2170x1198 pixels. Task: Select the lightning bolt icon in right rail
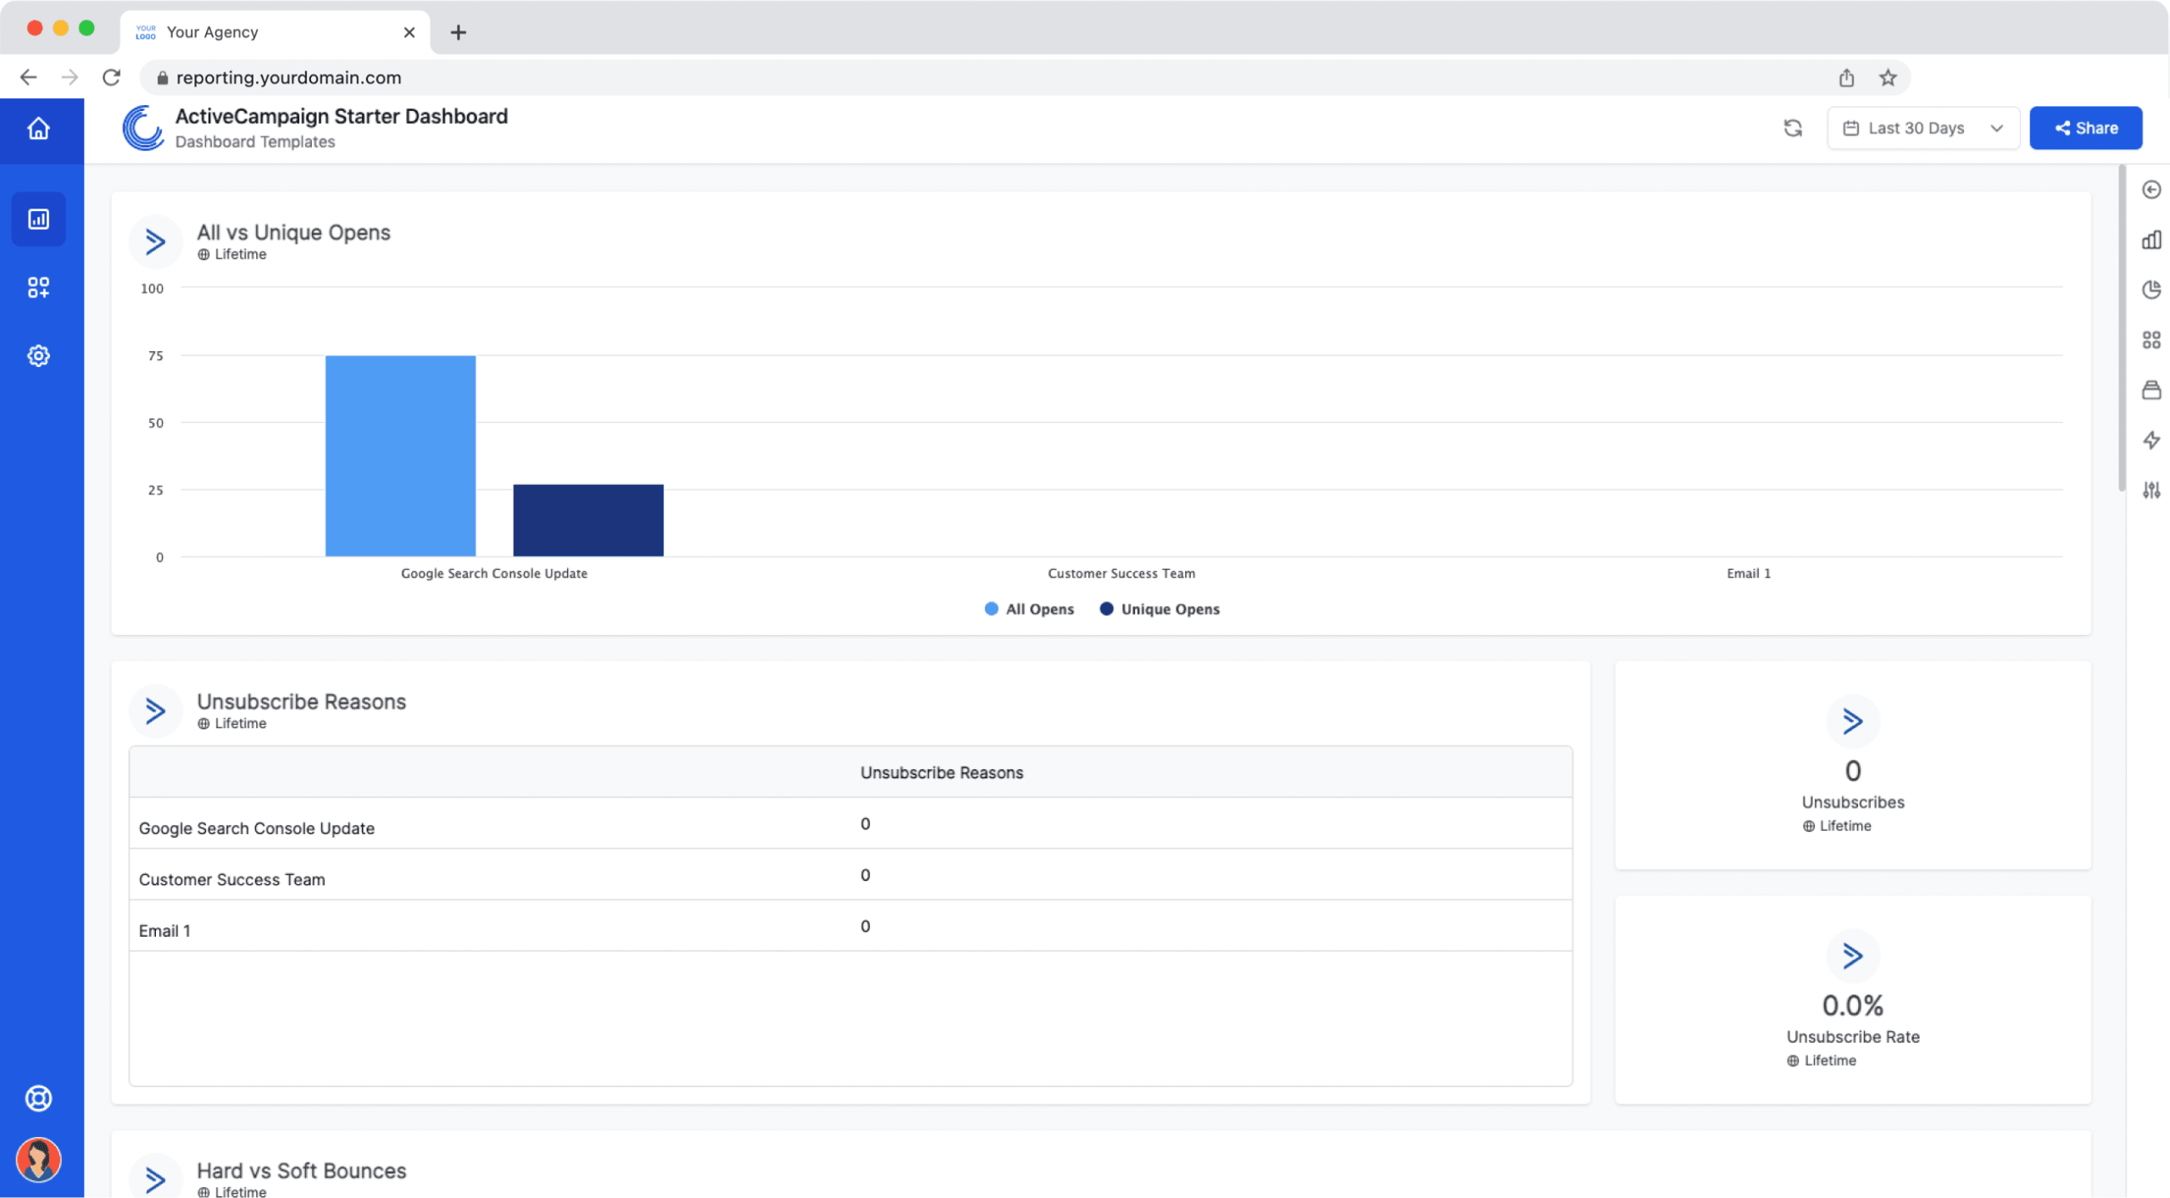pos(2151,440)
